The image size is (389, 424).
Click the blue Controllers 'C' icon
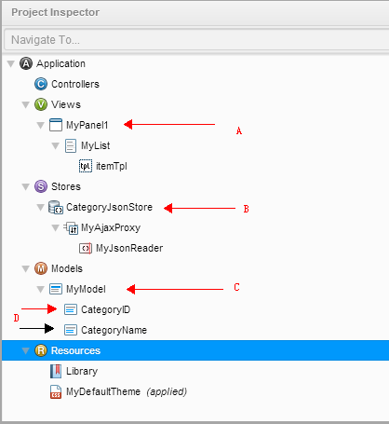click(x=41, y=84)
